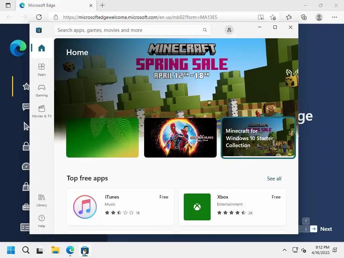Click the site lock icon in address bar
The image size is (344, 258).
[56, 17]
